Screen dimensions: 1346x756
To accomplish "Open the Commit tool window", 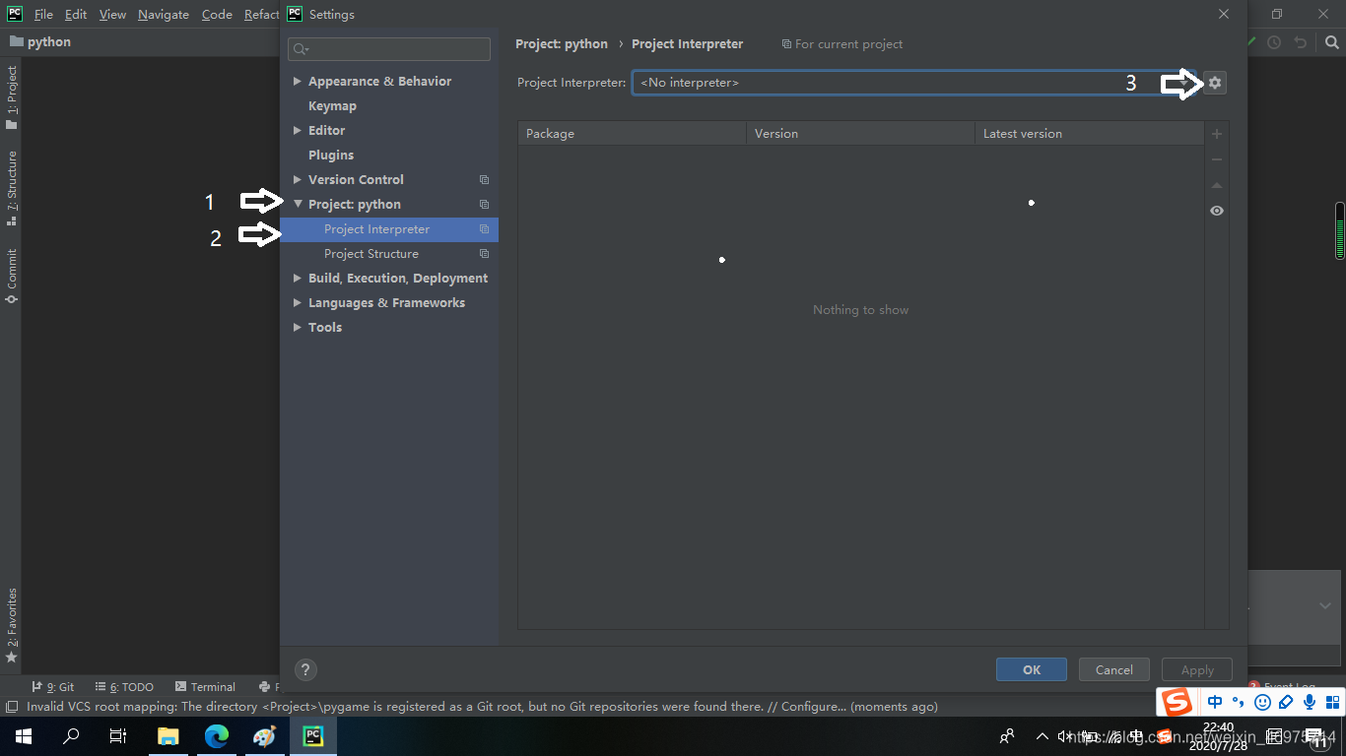I will point(12,276).
